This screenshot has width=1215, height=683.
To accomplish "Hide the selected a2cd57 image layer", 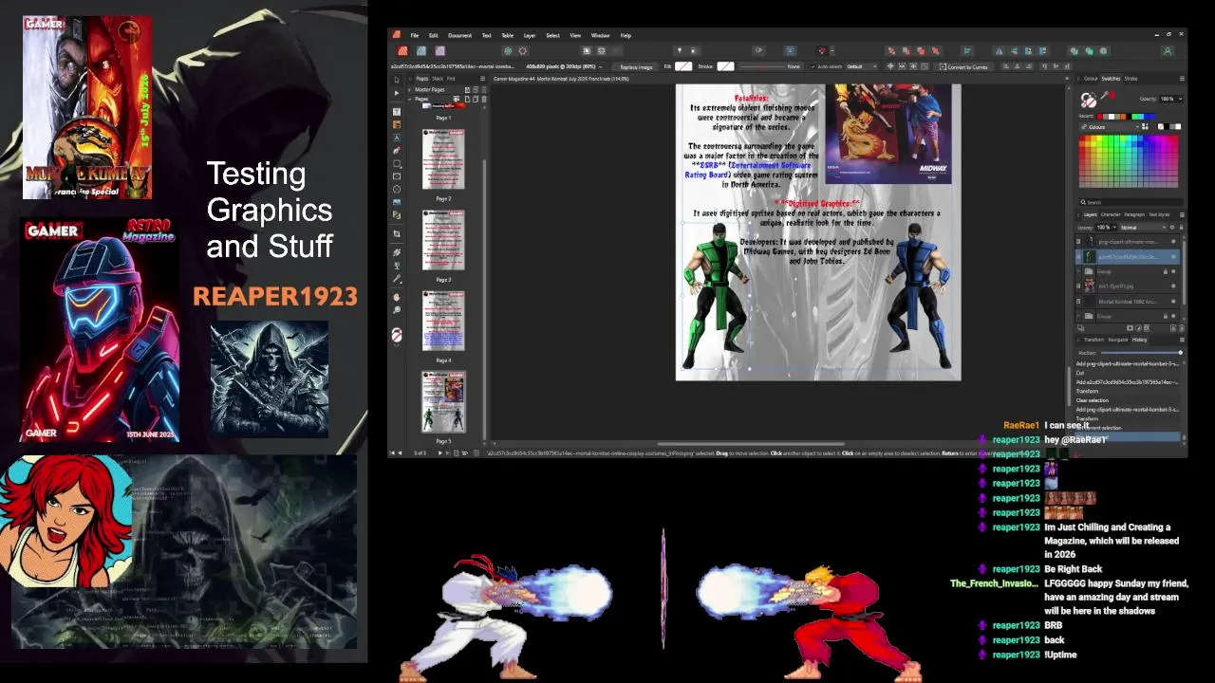I will (1173, 256).
